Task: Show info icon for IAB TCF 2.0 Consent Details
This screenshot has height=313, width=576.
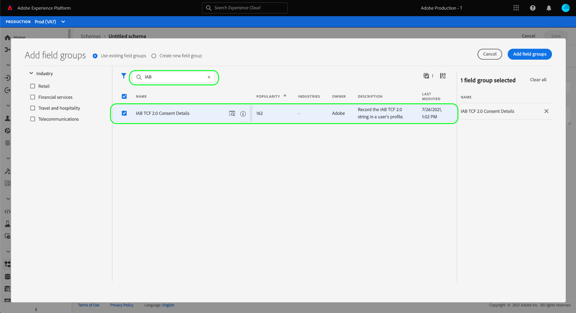Action: click(x=243, y=114)
